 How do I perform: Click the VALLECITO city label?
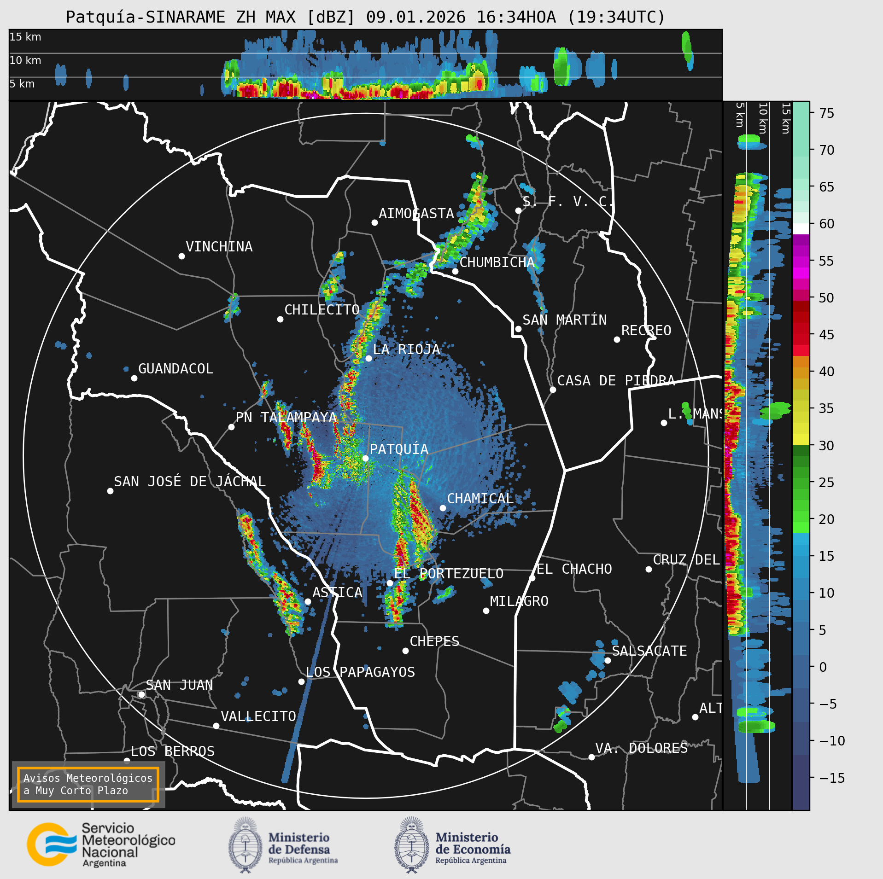point(258,716)
